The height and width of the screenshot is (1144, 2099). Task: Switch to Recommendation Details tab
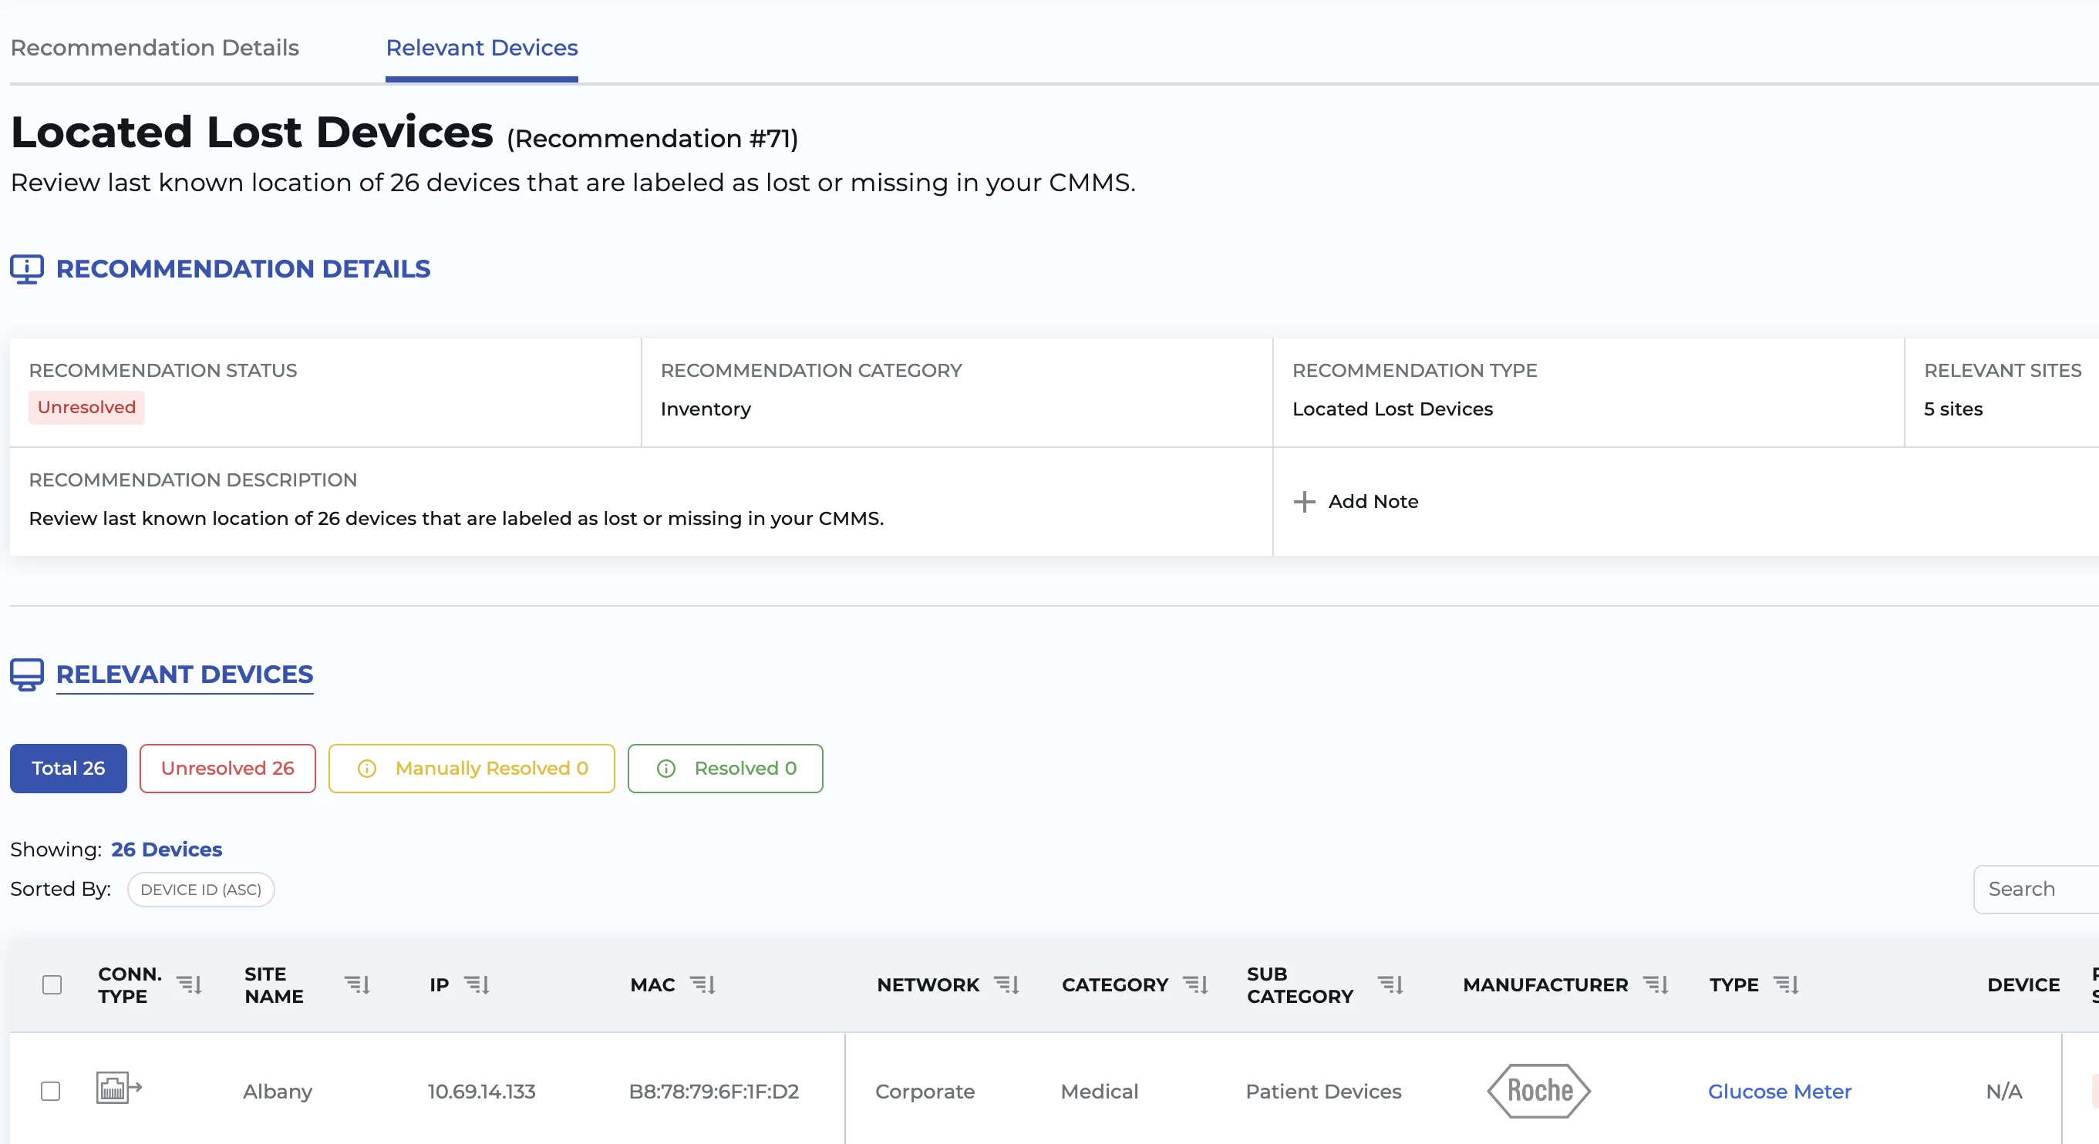[x=155, y=47]
